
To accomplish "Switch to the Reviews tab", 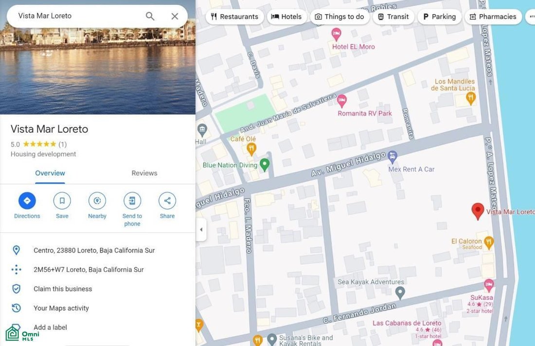I will coord(144,173).
